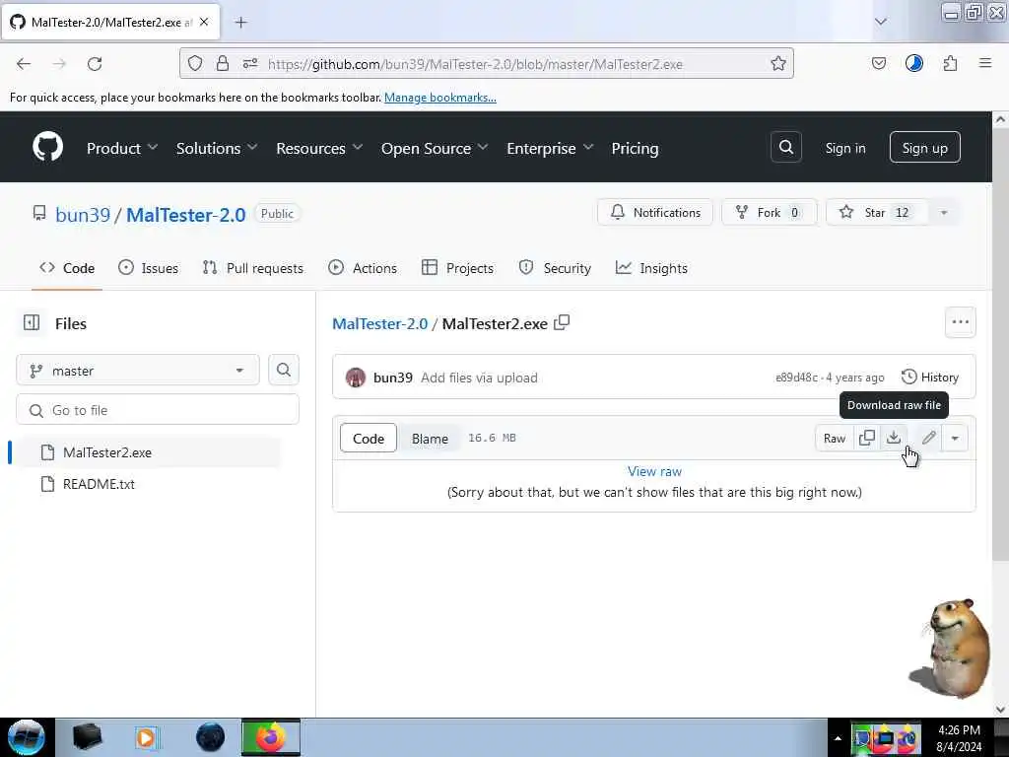The image size is (1009, 757).
Task: Show hidden system tray icons arrow
Action: [838, 738]
